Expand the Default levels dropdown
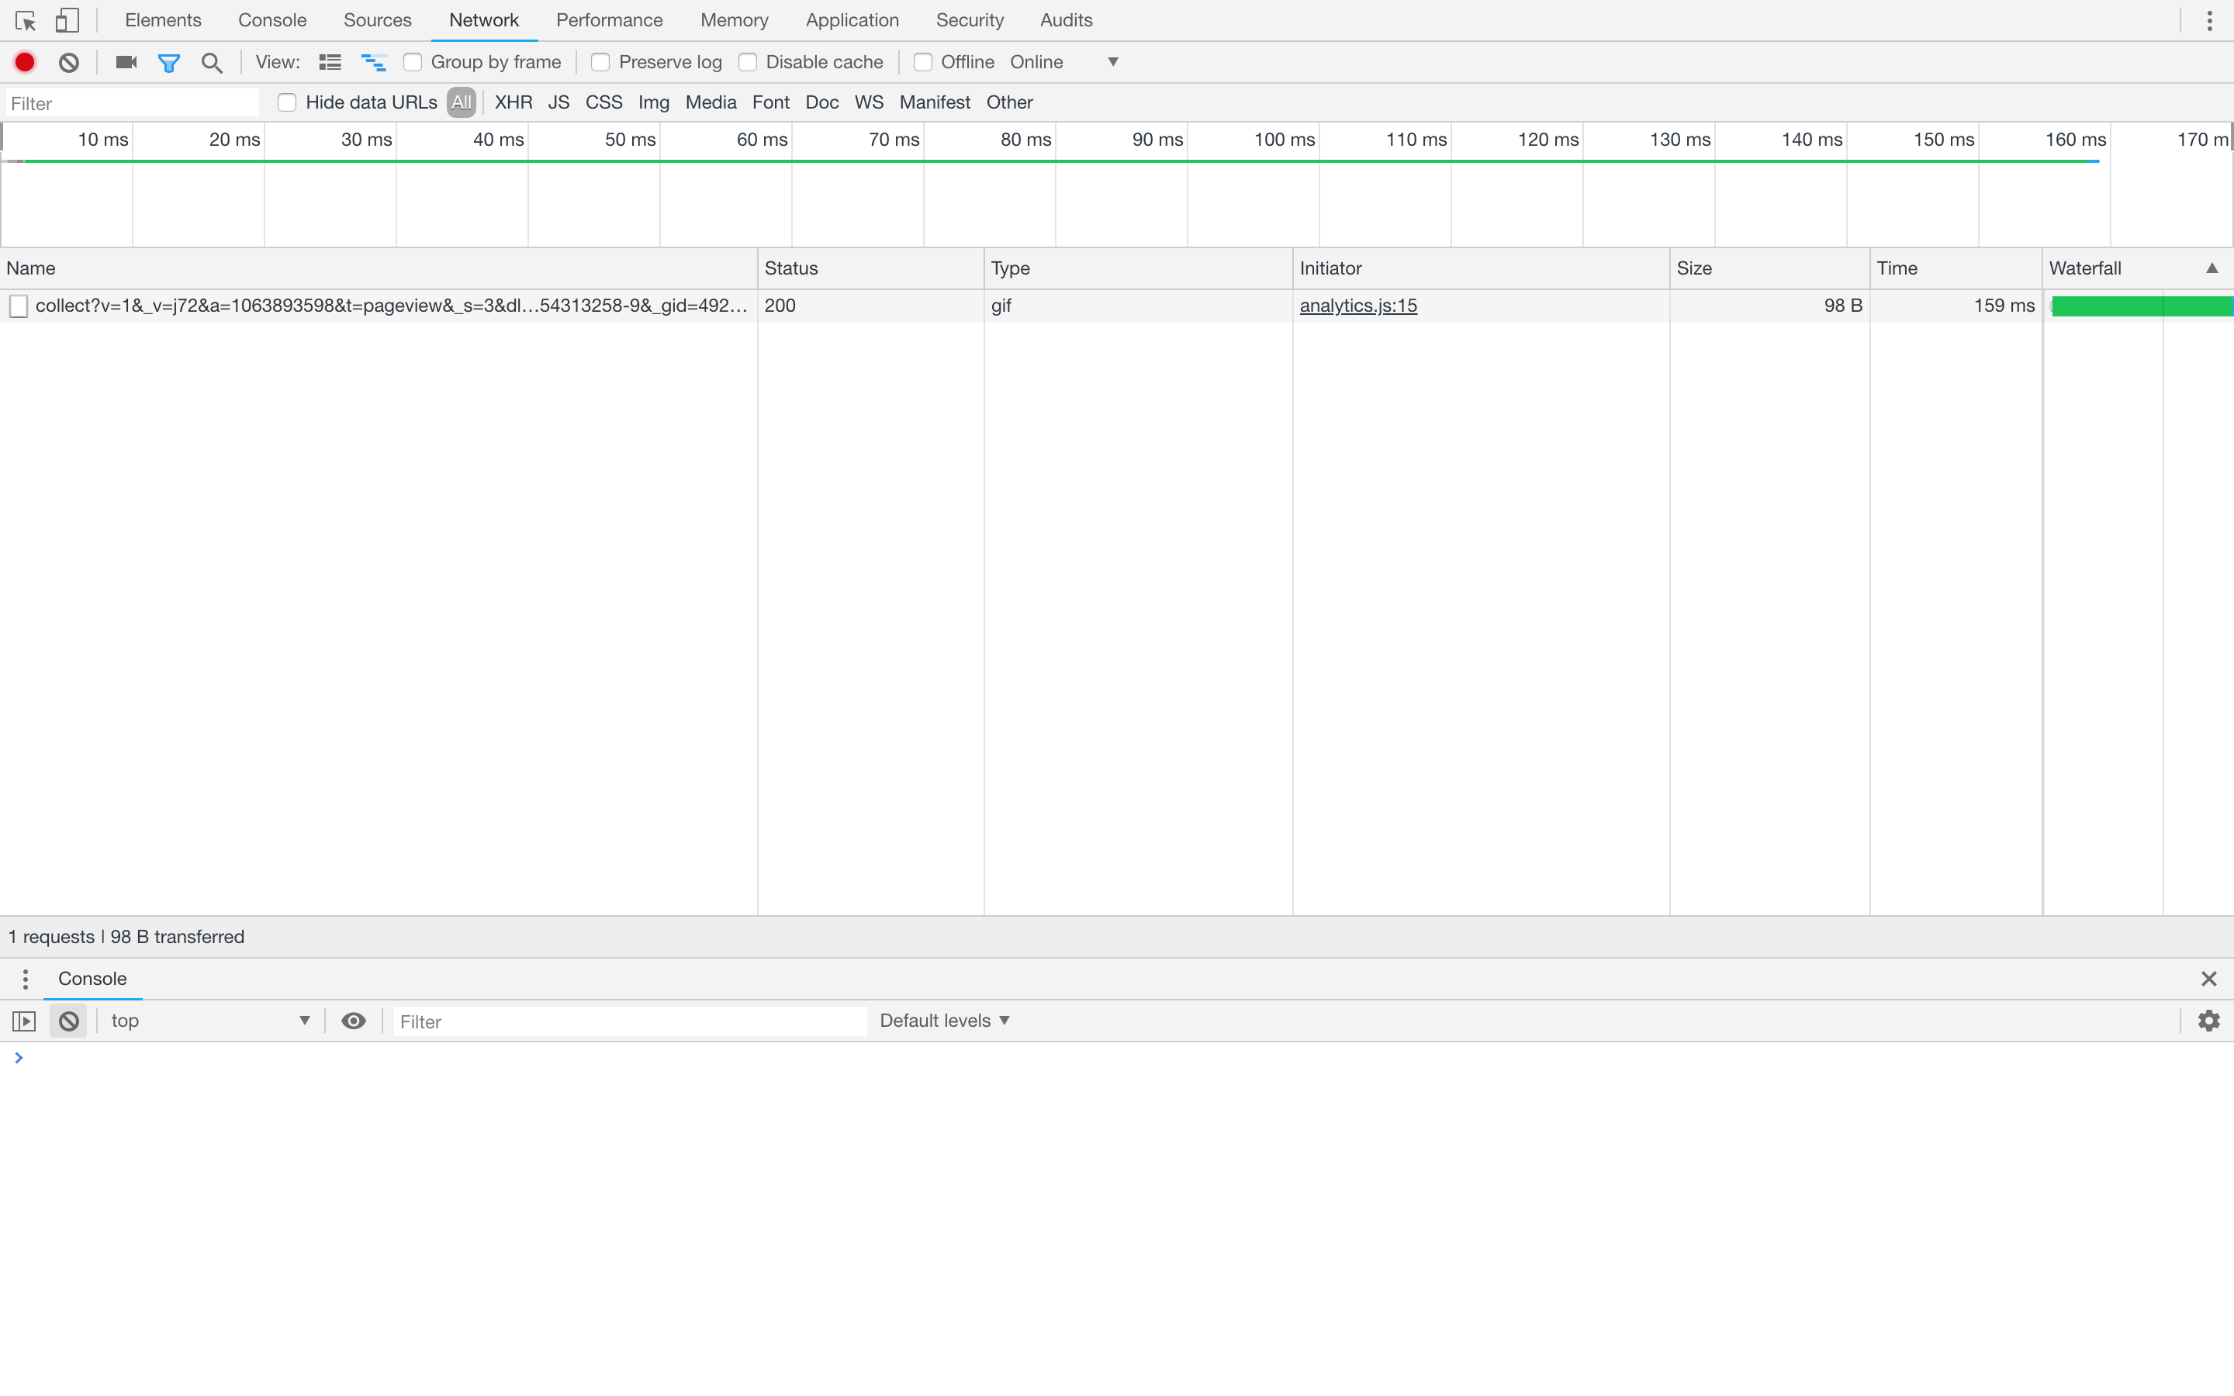 pos(944,1021)
